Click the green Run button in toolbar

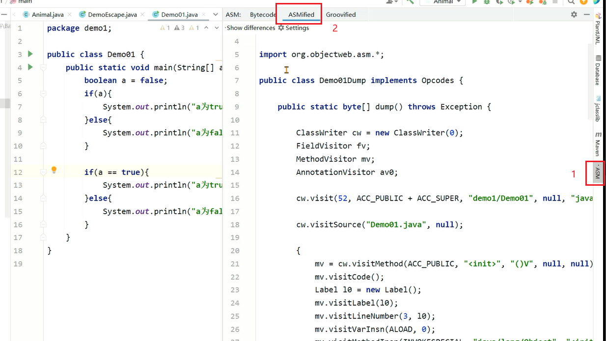[x=474, y=2]
